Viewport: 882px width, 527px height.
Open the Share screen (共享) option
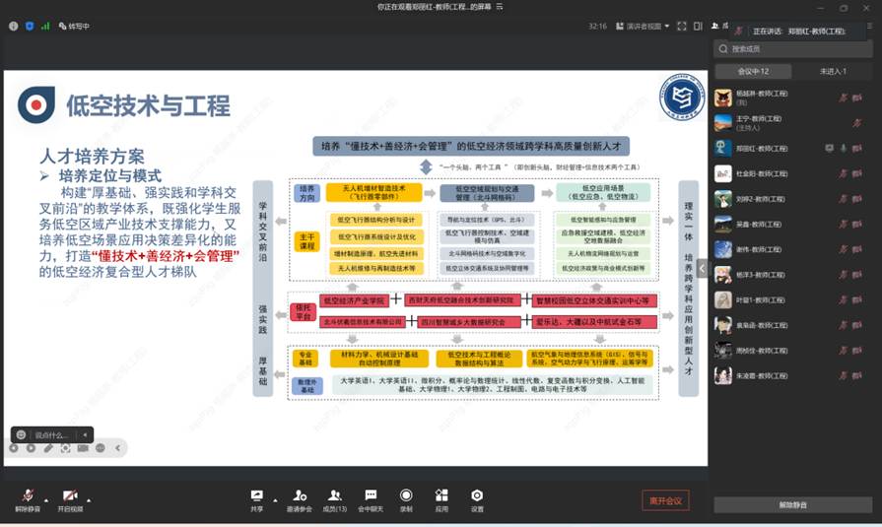click(256, 499)
